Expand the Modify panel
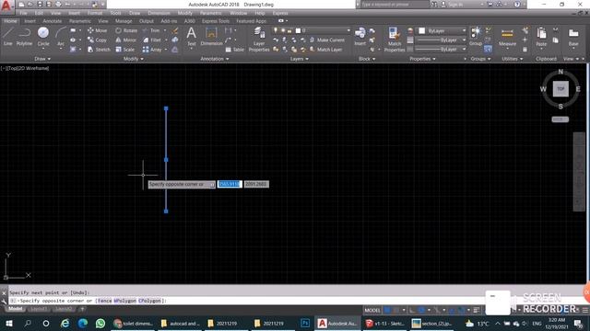The height and width of the screenshot is (331, 590). tap(133, 59)
